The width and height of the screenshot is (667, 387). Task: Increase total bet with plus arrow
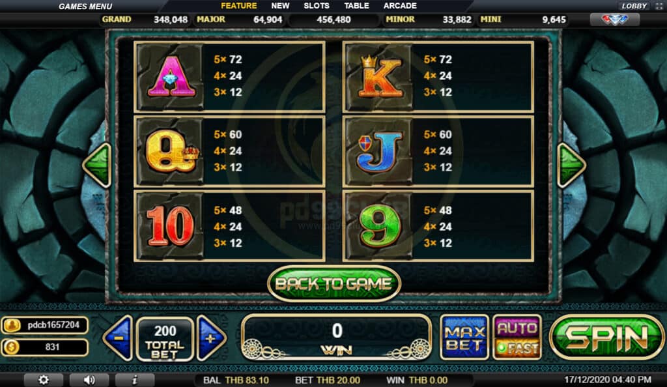tap(211, 339)
